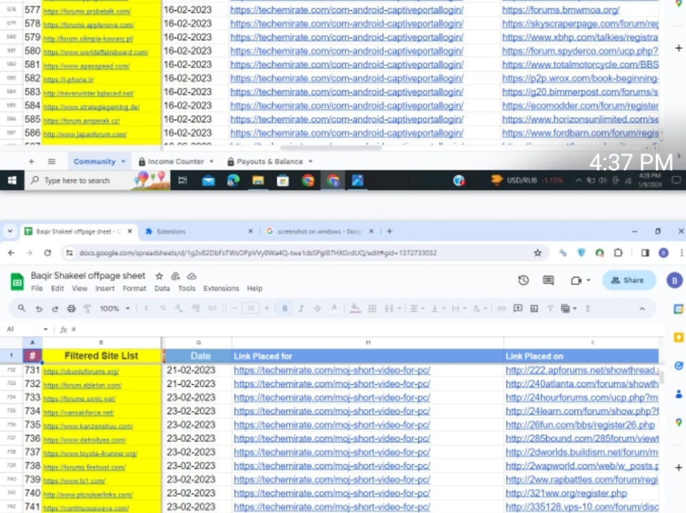Image resolution: width=686 pixels, height=513 pixels.
Task: Activate the paint format tool
Action: pos(88,309)
